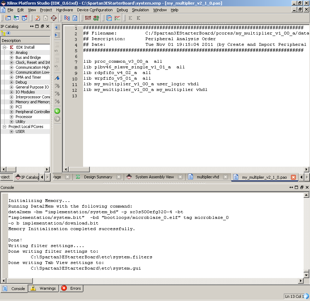The image size is (310, 301).
Task: Switch to the Errors tab
Action: (71, 288)
